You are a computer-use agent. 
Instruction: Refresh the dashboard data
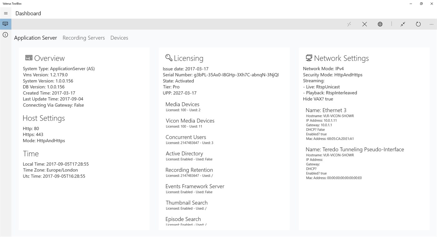point(418,24)
